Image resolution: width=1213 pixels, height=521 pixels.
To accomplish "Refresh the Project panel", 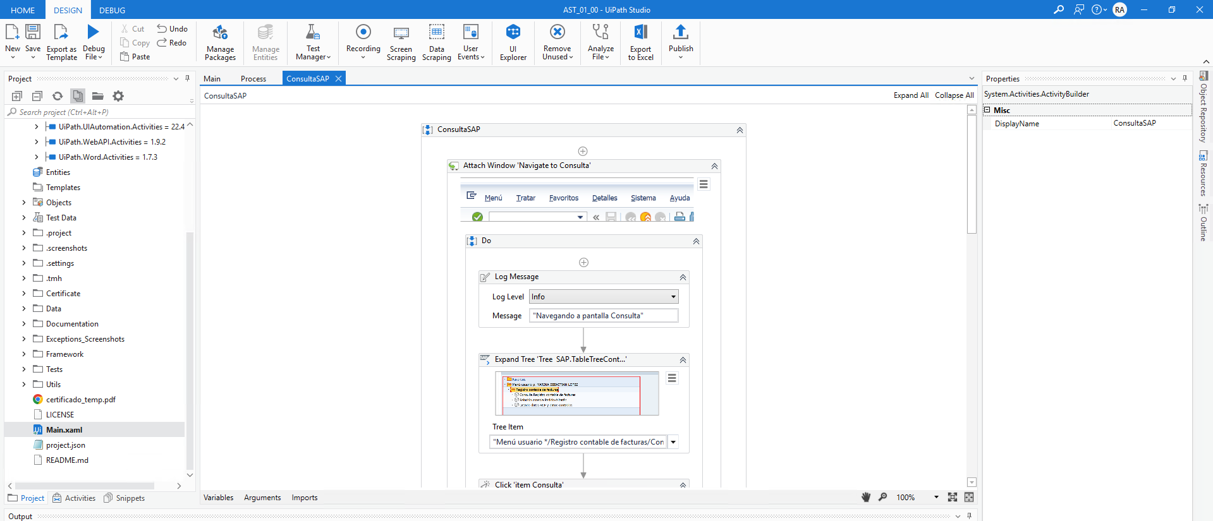I will pos(58,96).
